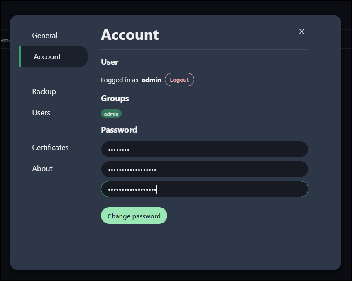352x281 pixels.
Task: Click the Logout button
Action: tap(179, 80)
